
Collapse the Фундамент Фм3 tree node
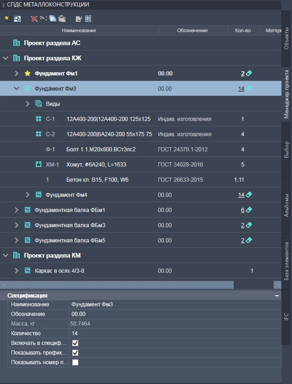[17, 88]
